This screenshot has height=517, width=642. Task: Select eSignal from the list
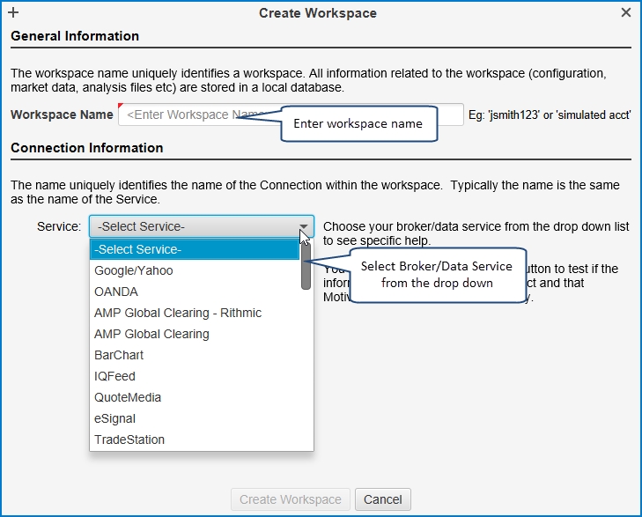[114, 418]
